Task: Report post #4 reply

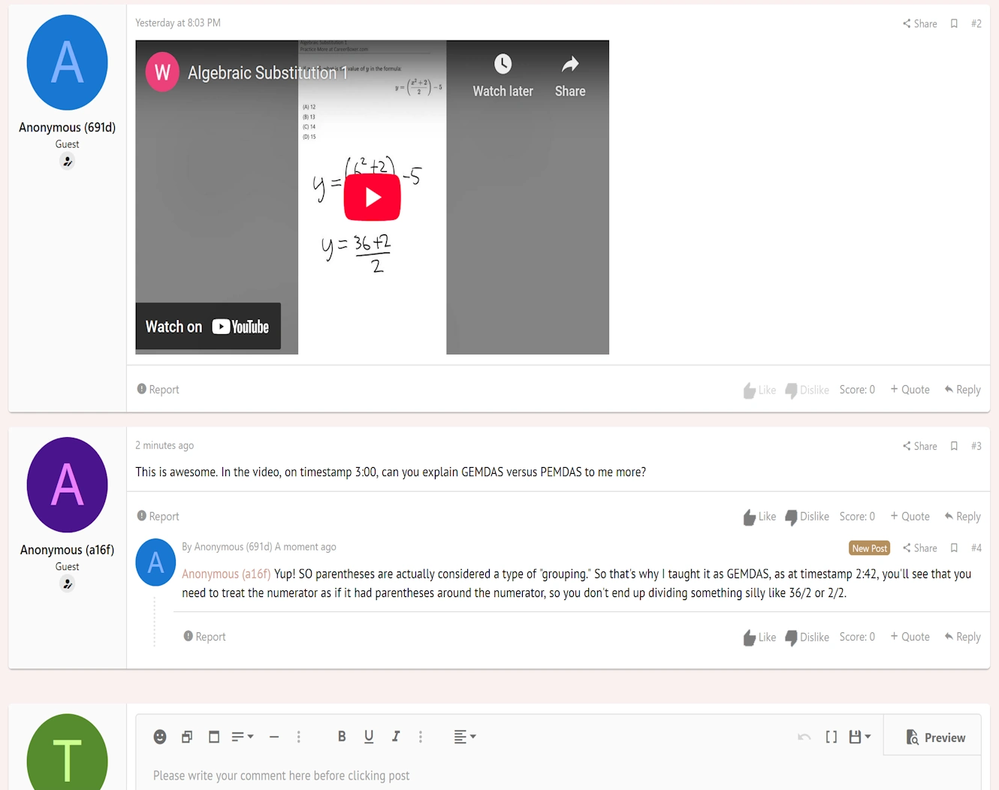Action: click(204, 637)
